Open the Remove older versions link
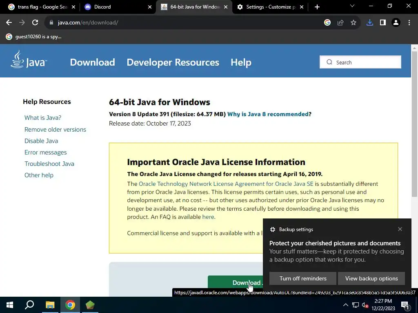 click(55, 129)
